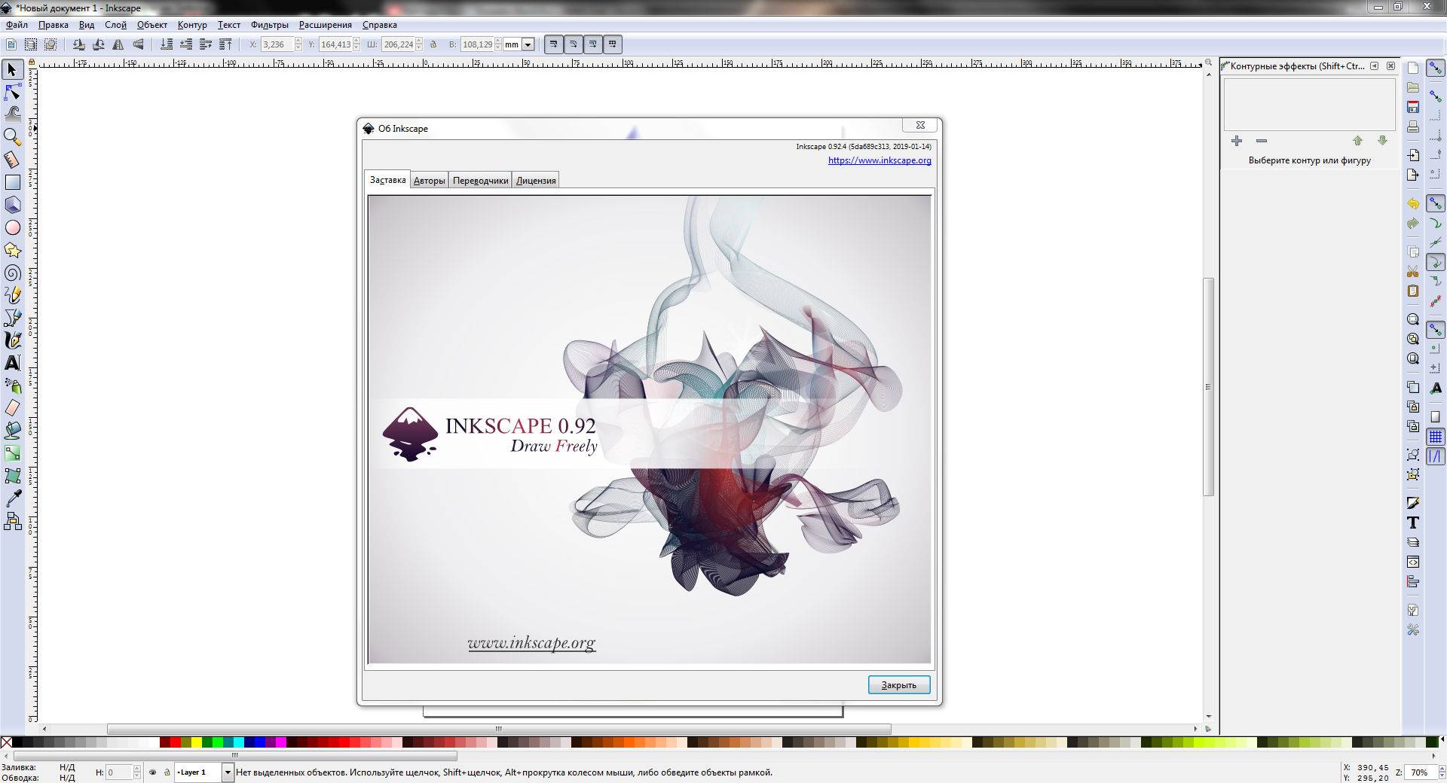Screen dimensions: 1447x783
Task: Increase X coordinate spinner value
Action: (x=298, y=41)
